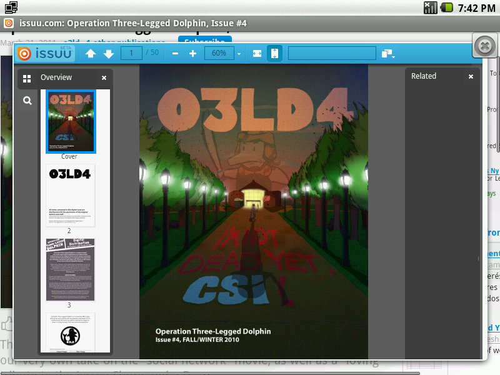This screenshot has width=500, height=375.
Task: Zoom in with the plus button
Action: pos(192,53)
